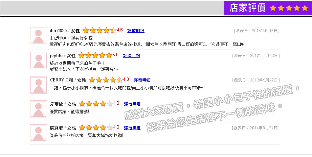
Task: View 評價明細 for 艾蜜絲's review
Action: pos(132,104)
